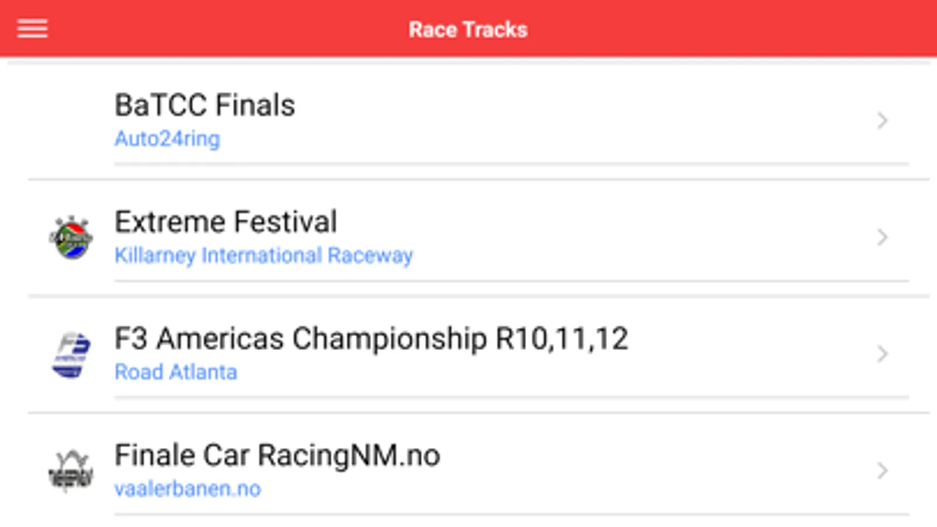Tap the Finale Car RacingNM.no chevron
Image resolution: width=937 pixels, height=527 pixels.
pyautogui.click(x=882, y=470)
